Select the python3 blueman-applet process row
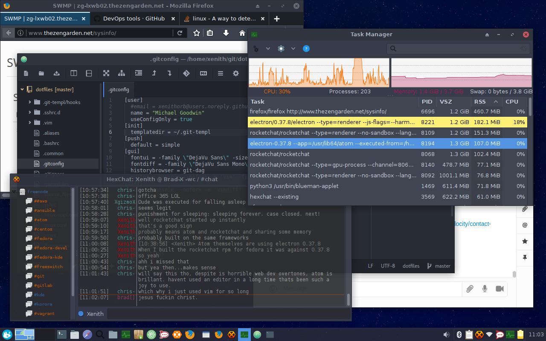Screen dimensions: 546x341 click(x=388, y=186)
